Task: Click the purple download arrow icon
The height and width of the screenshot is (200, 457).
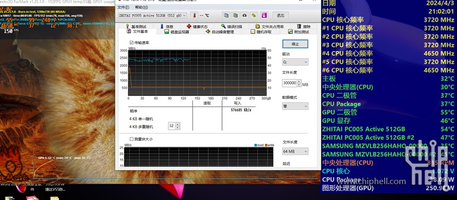Action: pos(264,15)
